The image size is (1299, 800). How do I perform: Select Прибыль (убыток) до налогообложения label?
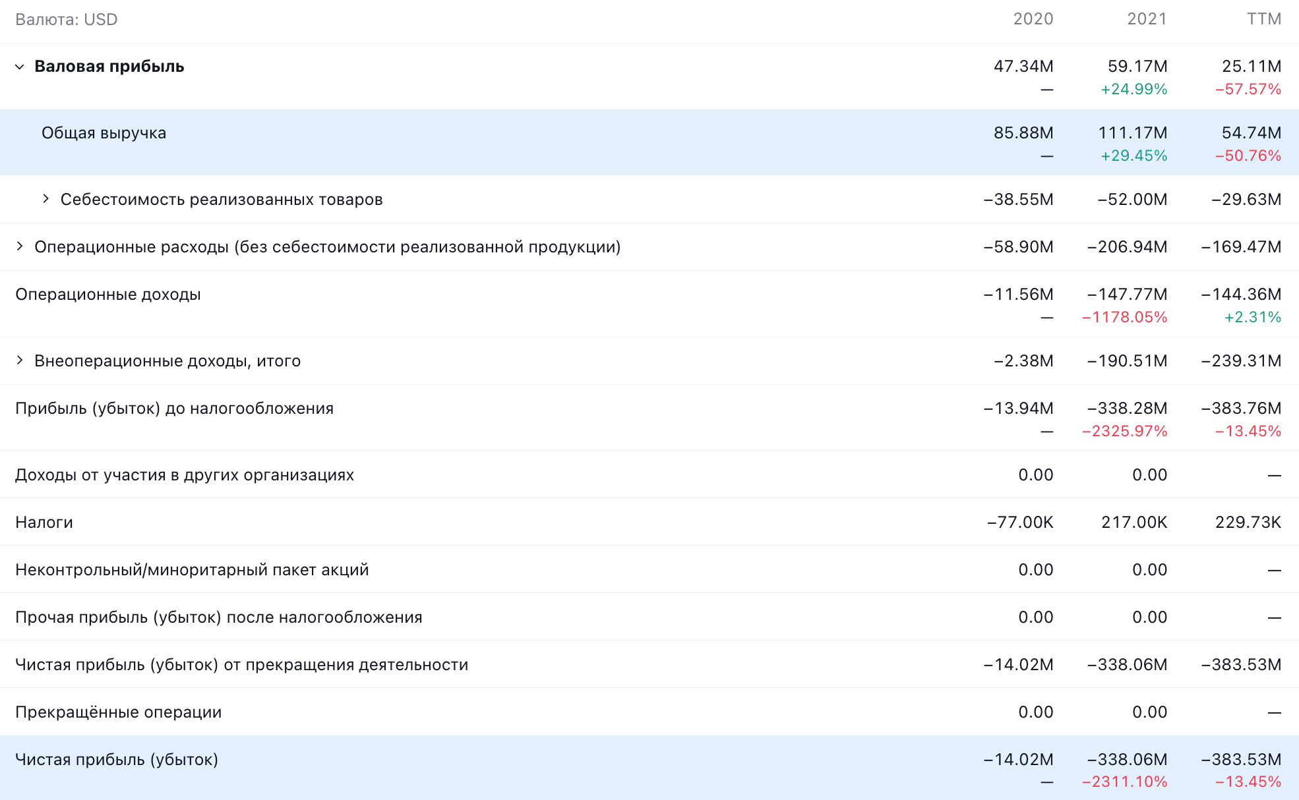[x=175, y=409]
